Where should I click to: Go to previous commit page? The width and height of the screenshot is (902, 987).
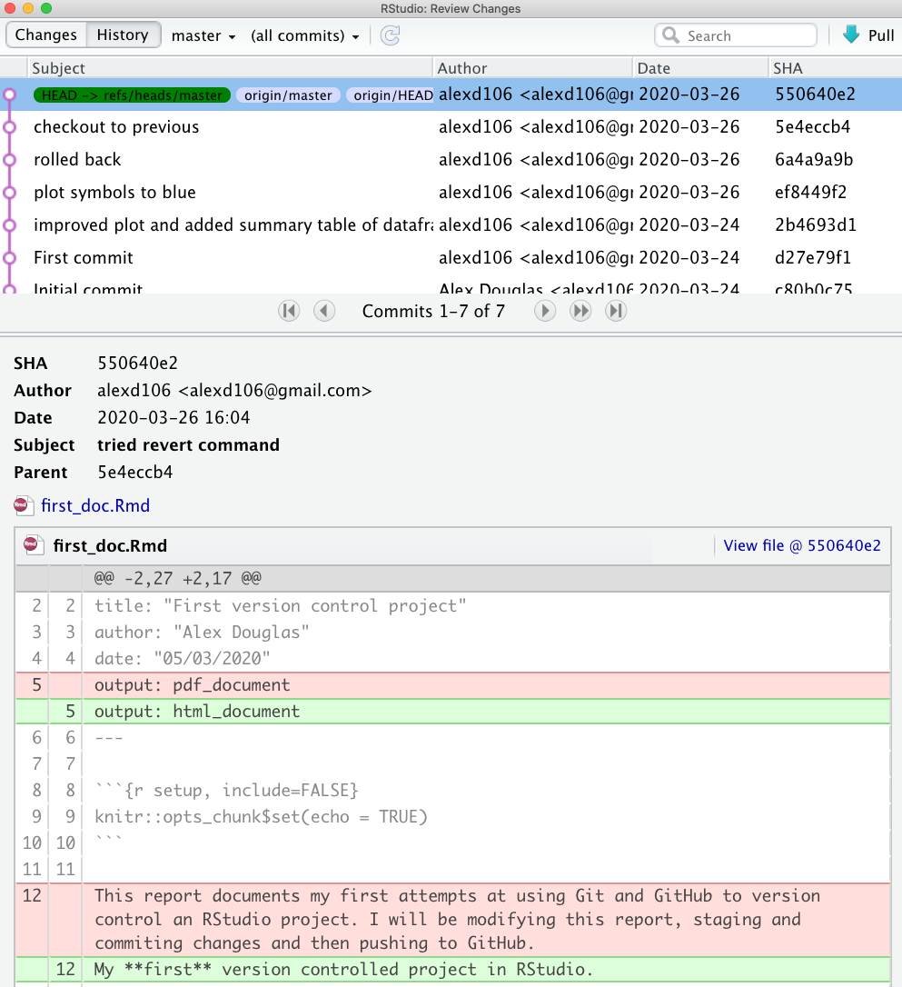(324, 311)
